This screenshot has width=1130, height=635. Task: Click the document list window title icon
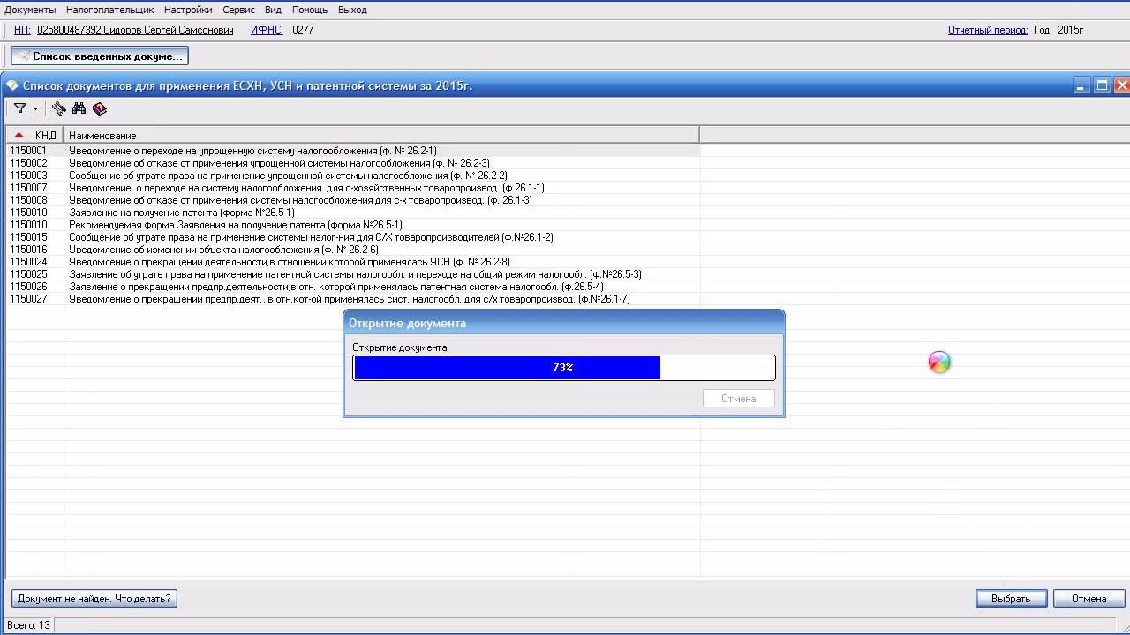point(12,86)
